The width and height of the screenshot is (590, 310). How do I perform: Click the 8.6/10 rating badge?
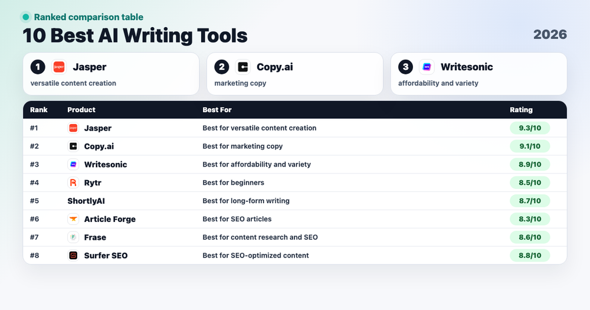click(x=530, y=237)
